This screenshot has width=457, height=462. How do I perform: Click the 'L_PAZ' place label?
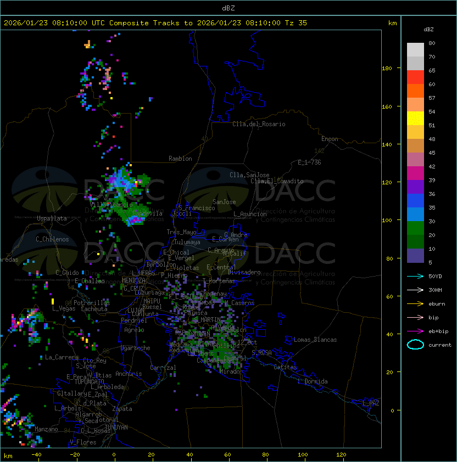coord(371,403)
